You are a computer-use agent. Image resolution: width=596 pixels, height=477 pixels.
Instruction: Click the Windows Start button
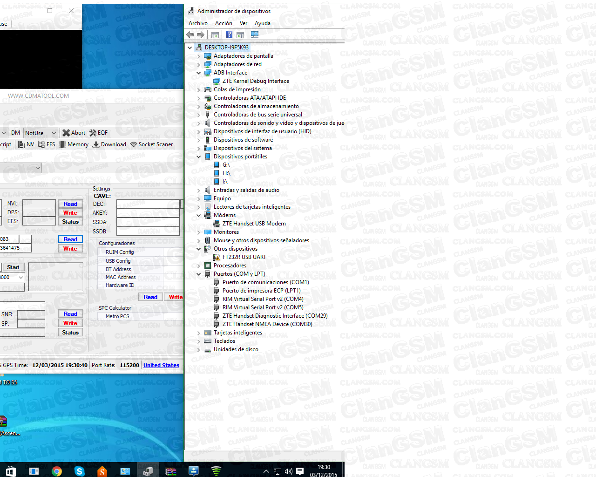pos(11,471)
